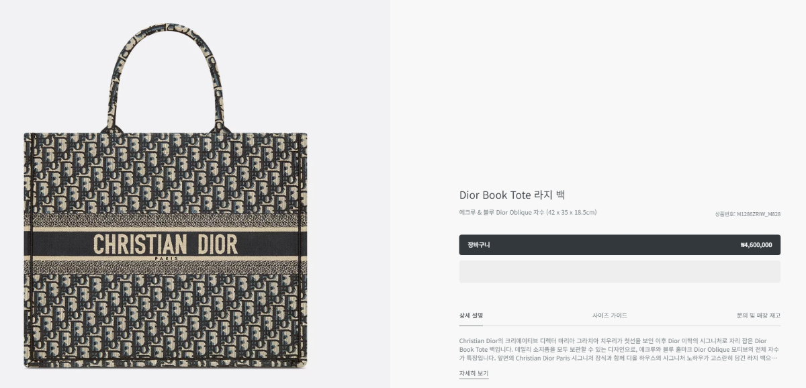Click the 상품번호 label
The image size is (806, 388).
(725, 214)
